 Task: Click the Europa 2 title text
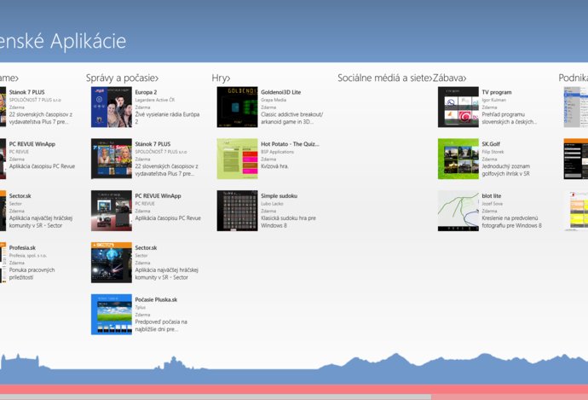(146, 92)
